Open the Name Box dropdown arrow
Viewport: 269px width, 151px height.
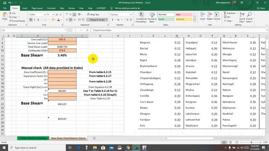(65, 30)
